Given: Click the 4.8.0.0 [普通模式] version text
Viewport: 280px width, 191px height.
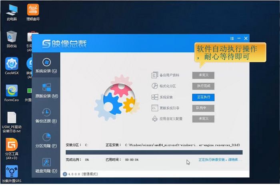Looking at the screenshot, I should pos(83,174).
